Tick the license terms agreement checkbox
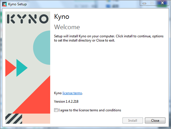 [x=56, y=110]
